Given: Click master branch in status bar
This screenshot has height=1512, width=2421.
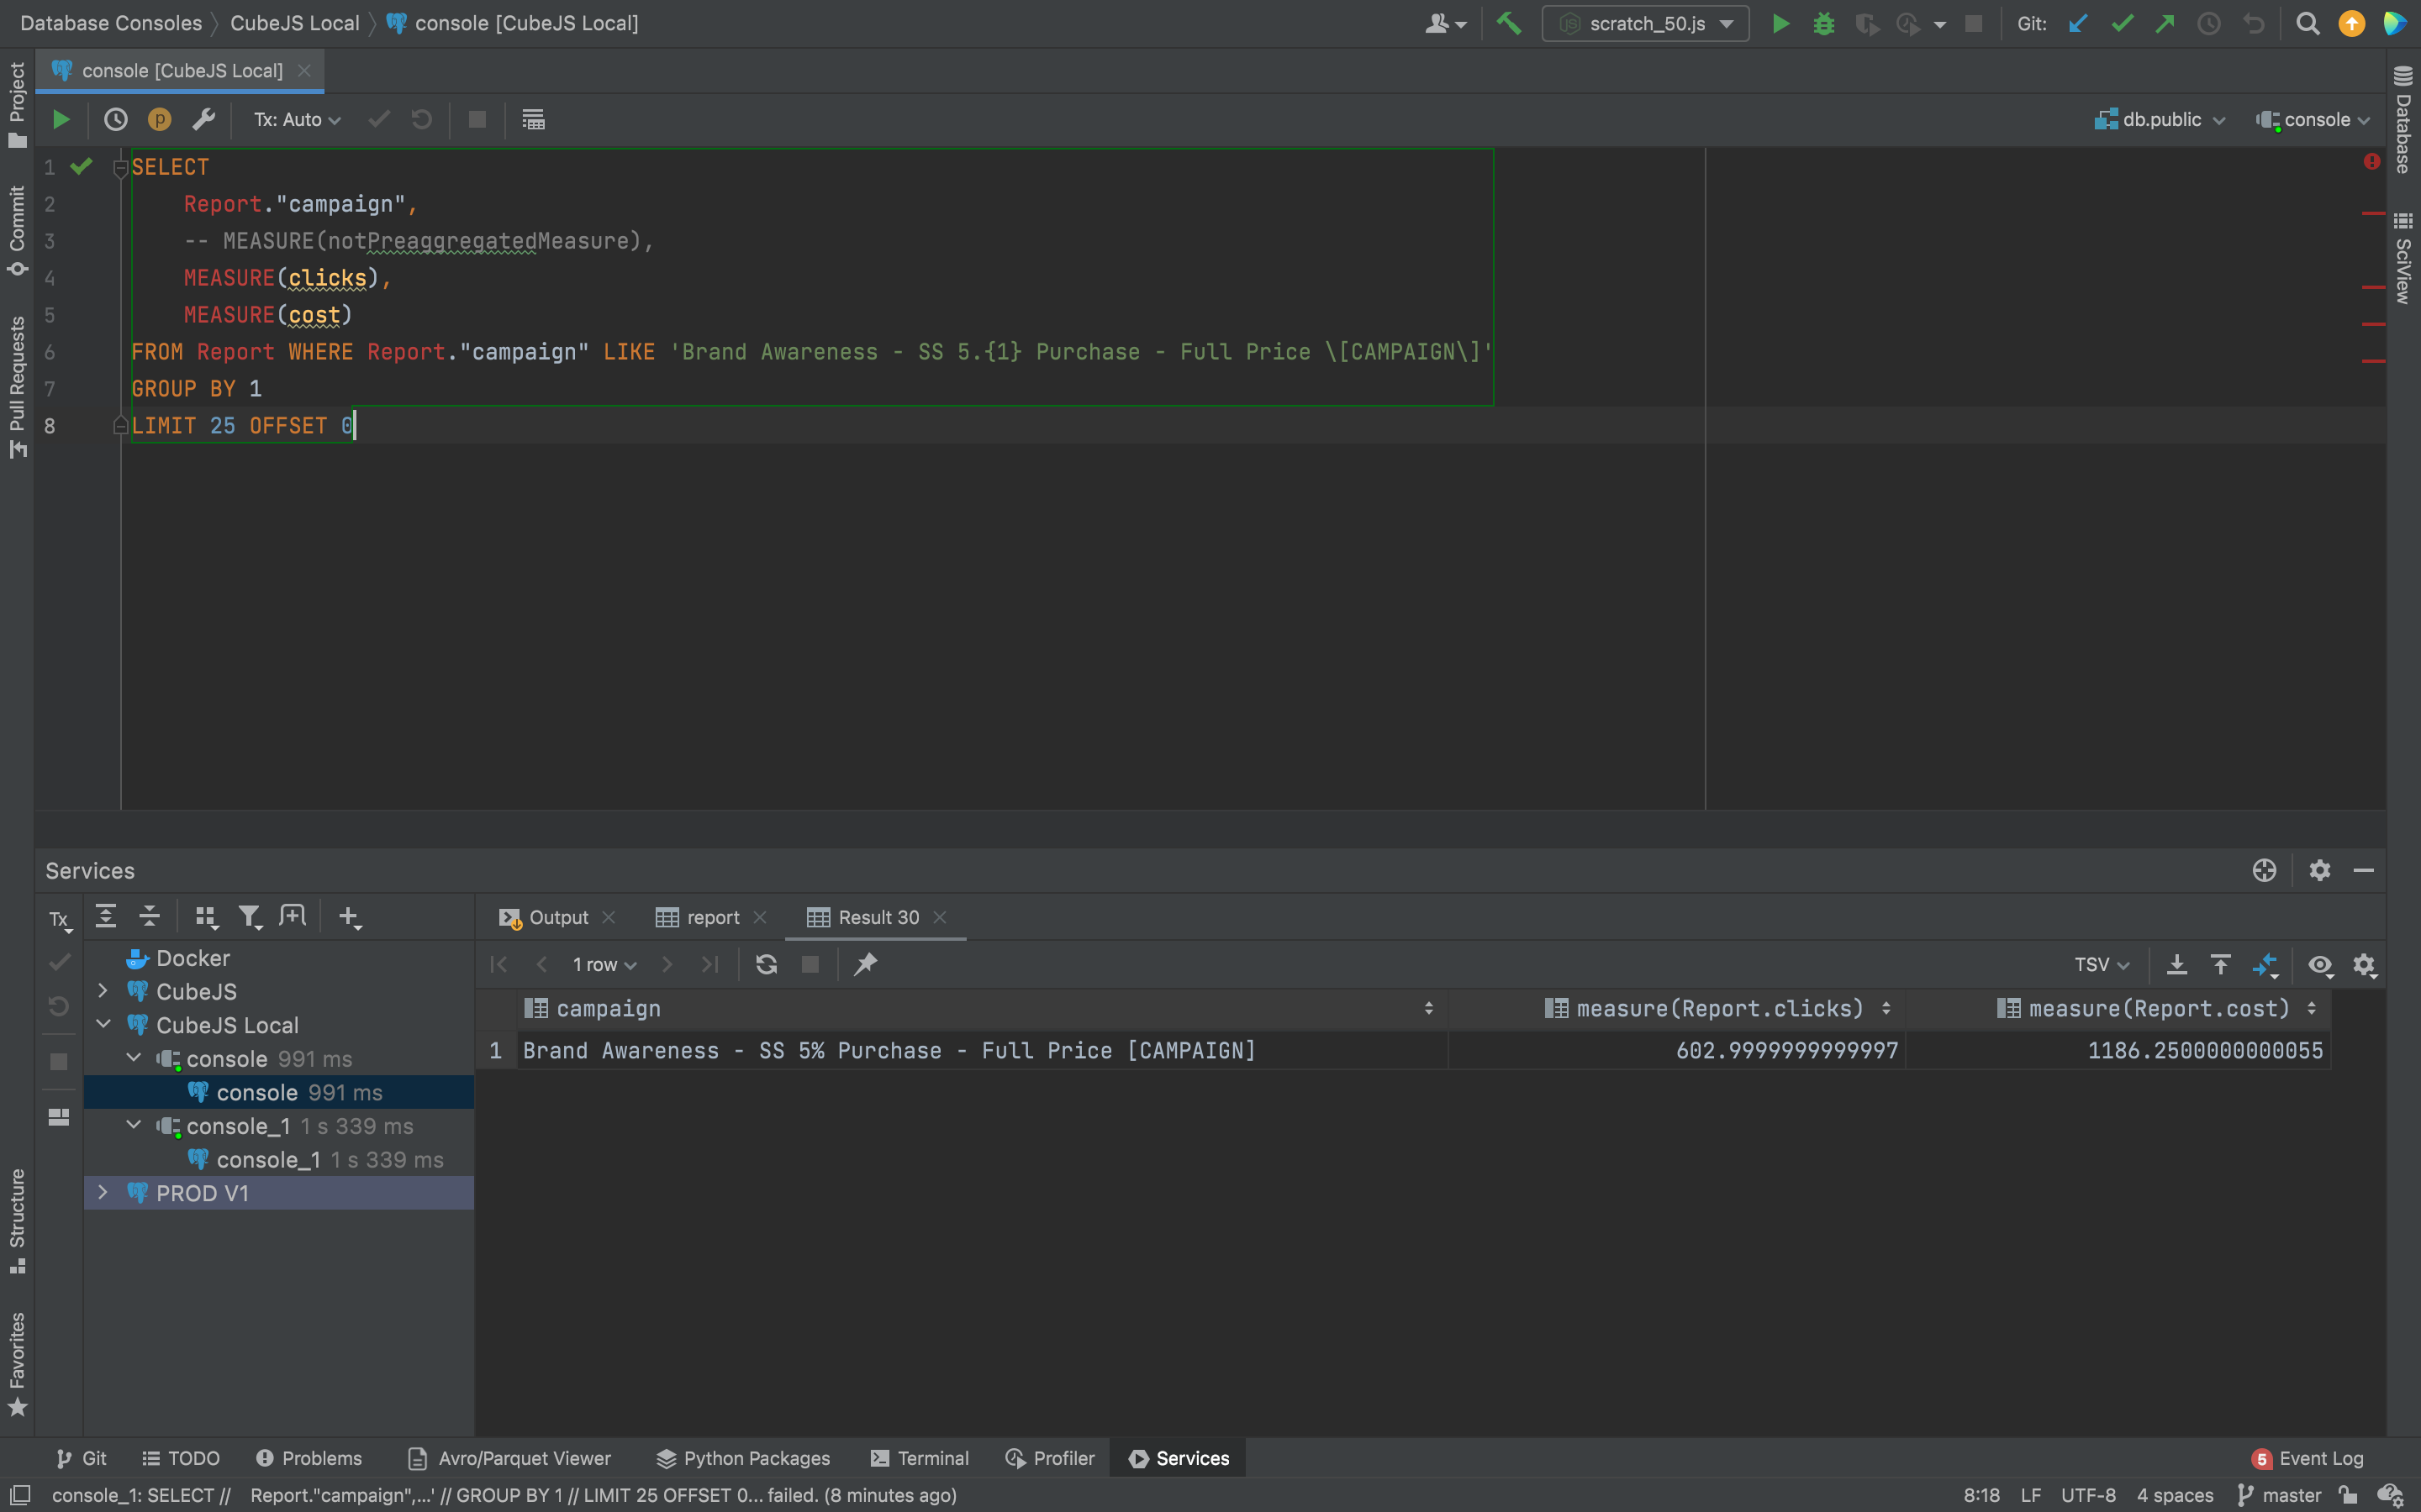Looking at the screenshot, I should 2279,1495.
